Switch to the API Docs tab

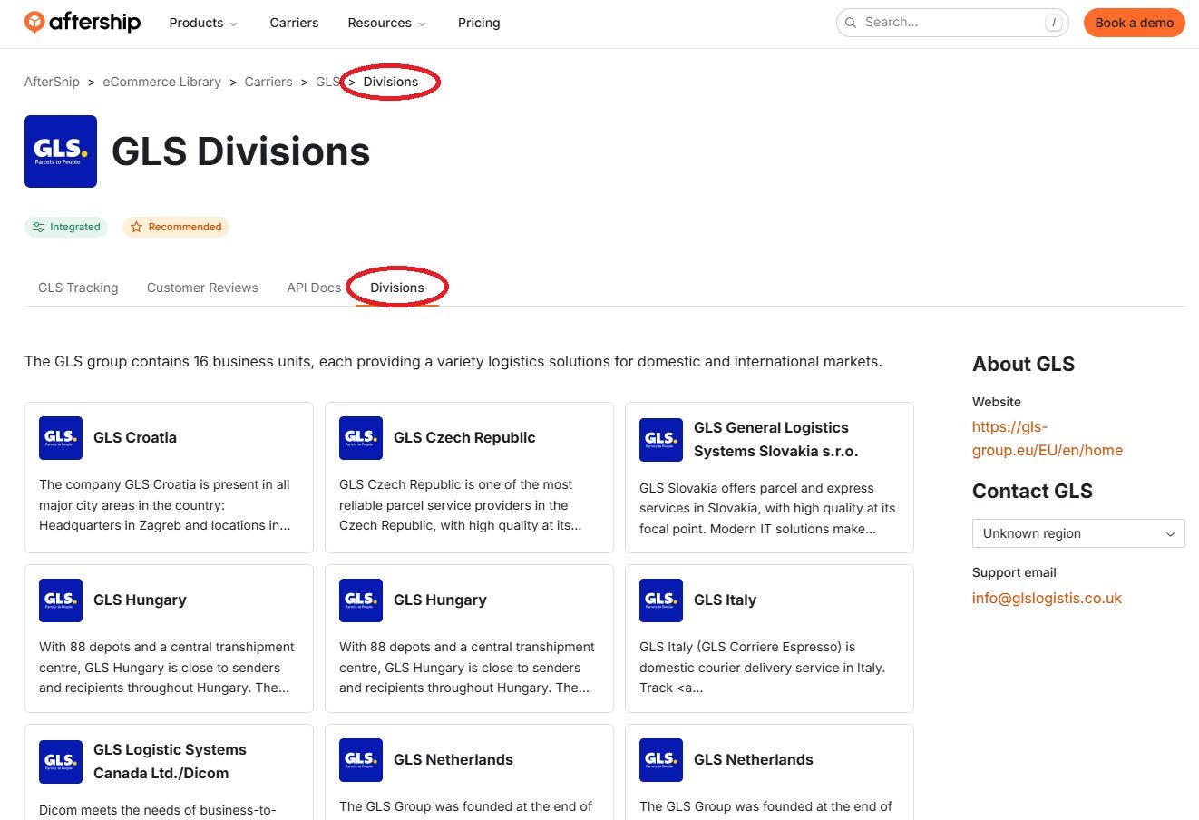click(x=314, y=288)
